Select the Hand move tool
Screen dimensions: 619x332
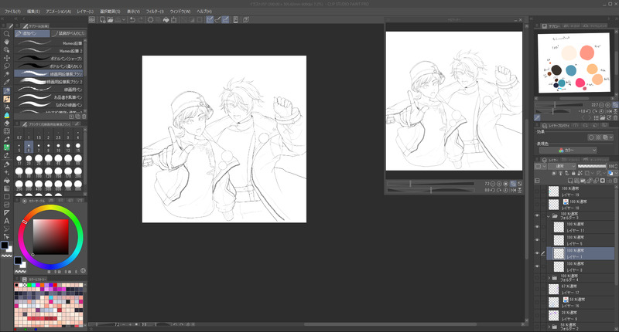coord(7,42)
